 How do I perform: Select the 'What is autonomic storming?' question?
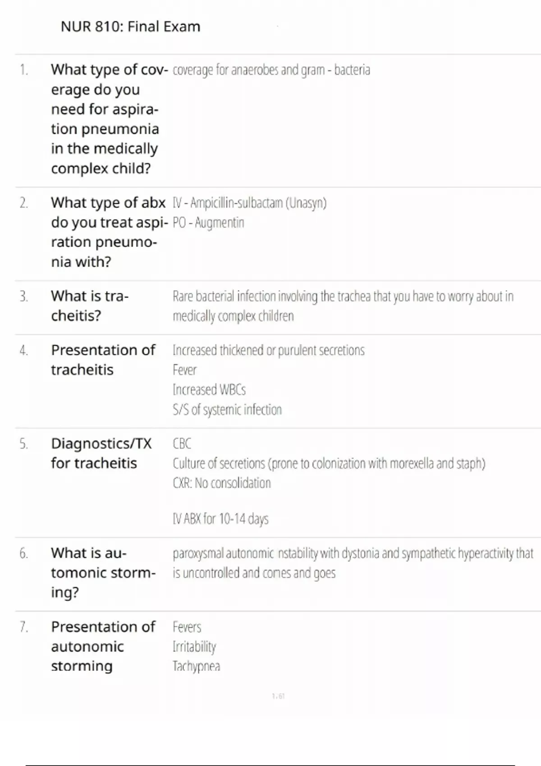pyautogui.click(x=103, y=572)
